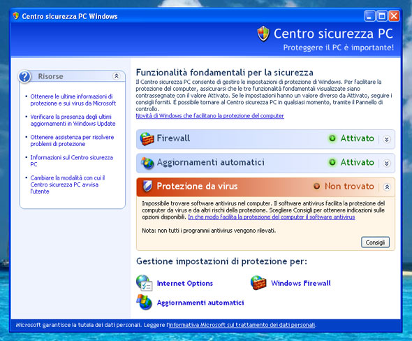The height and width of the screenshot is (341, 412).
Task: Click the title bar security shield icon
Action: pyautogui.click(x=16, y=16)
